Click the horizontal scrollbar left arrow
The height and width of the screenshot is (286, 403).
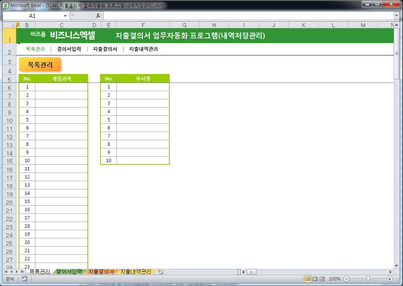click(243, 272)
